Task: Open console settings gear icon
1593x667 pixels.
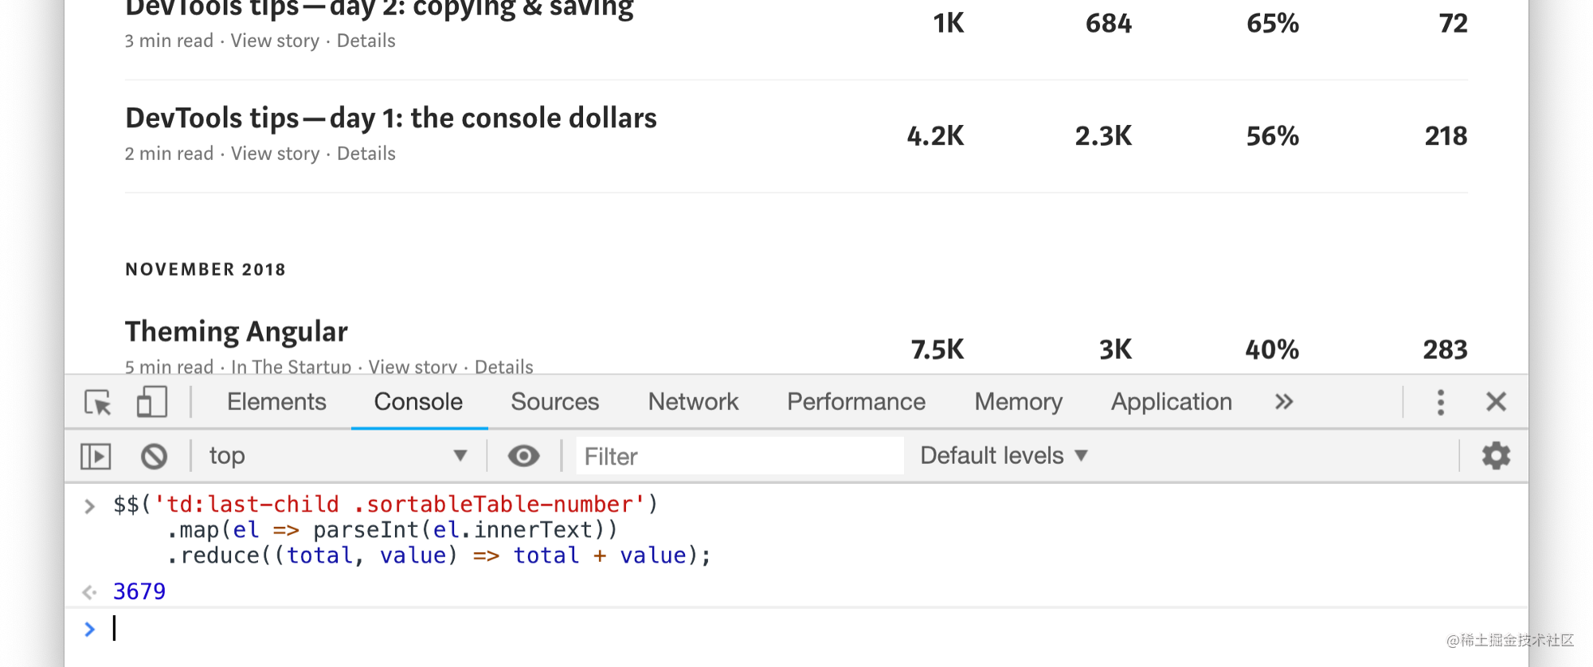Action: click(x=1495, y=456)
